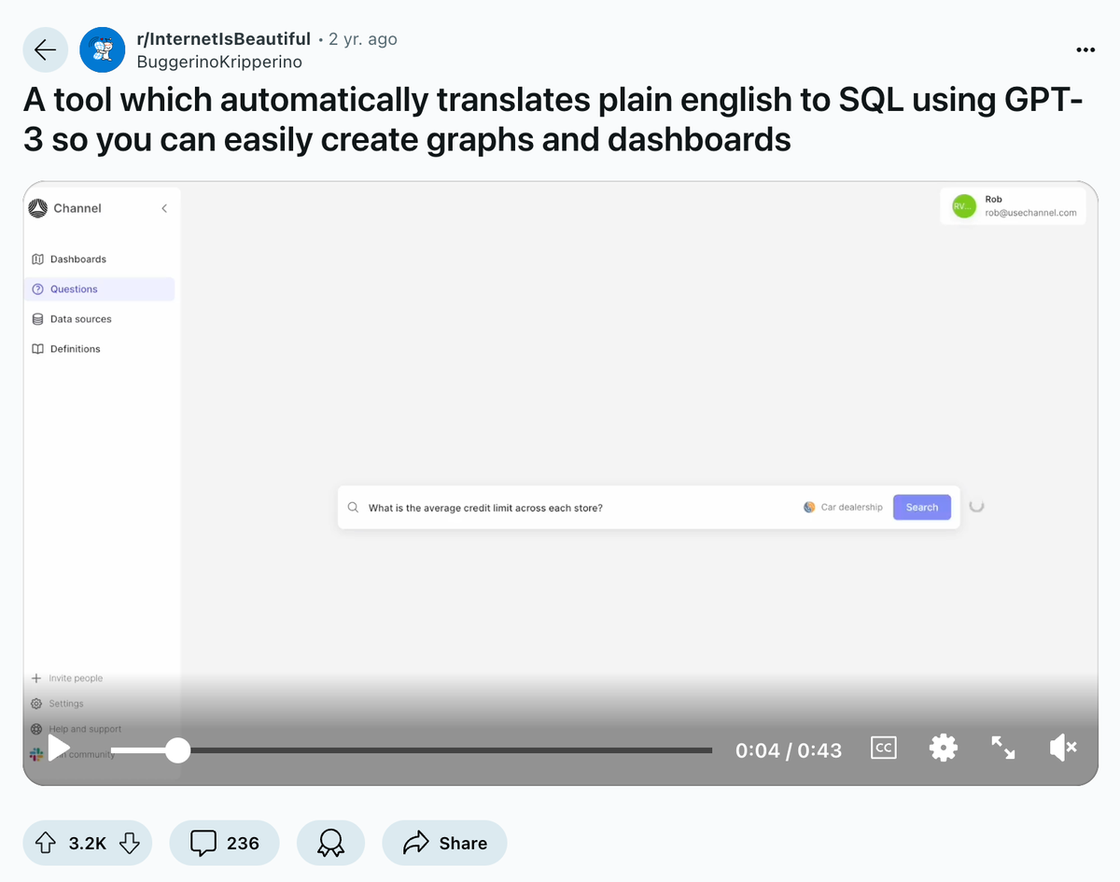Collapse the Channel sidebar chevron
The width and height of the screenshot is (1120, 882).
pyautogui.click(x=164, y=208)
